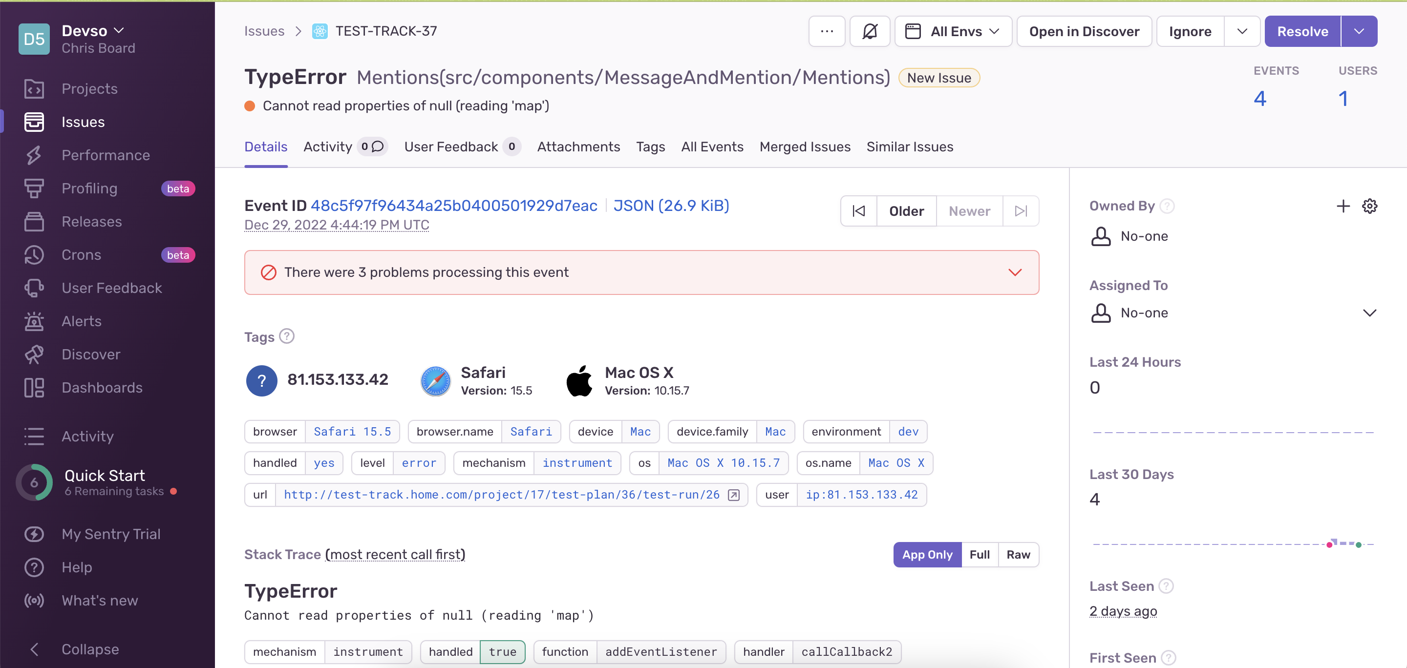The width and height of the screenshot is (1407, 668).
Task: Click the mute notifications bell icon
Action: (x=870, y=32)
